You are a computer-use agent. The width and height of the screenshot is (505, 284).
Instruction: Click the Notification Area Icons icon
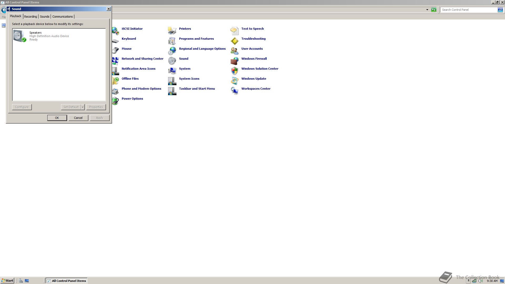[x=115, y=71]
